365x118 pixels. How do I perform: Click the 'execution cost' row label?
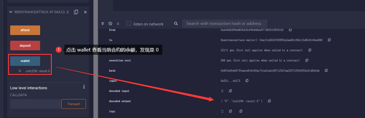click(120, 60)
